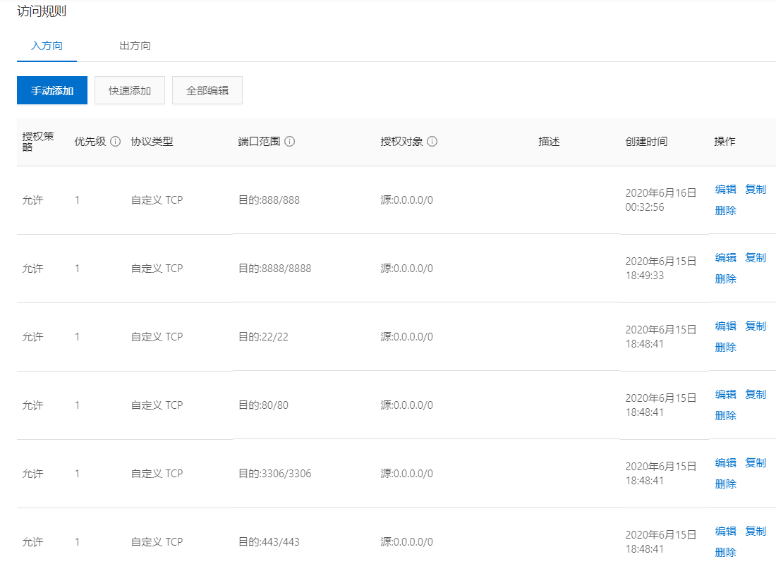The width and height of the screenshot is (776, 571).
Task: Edit the rule for port 888/888
Action: (x=725, y=190)
